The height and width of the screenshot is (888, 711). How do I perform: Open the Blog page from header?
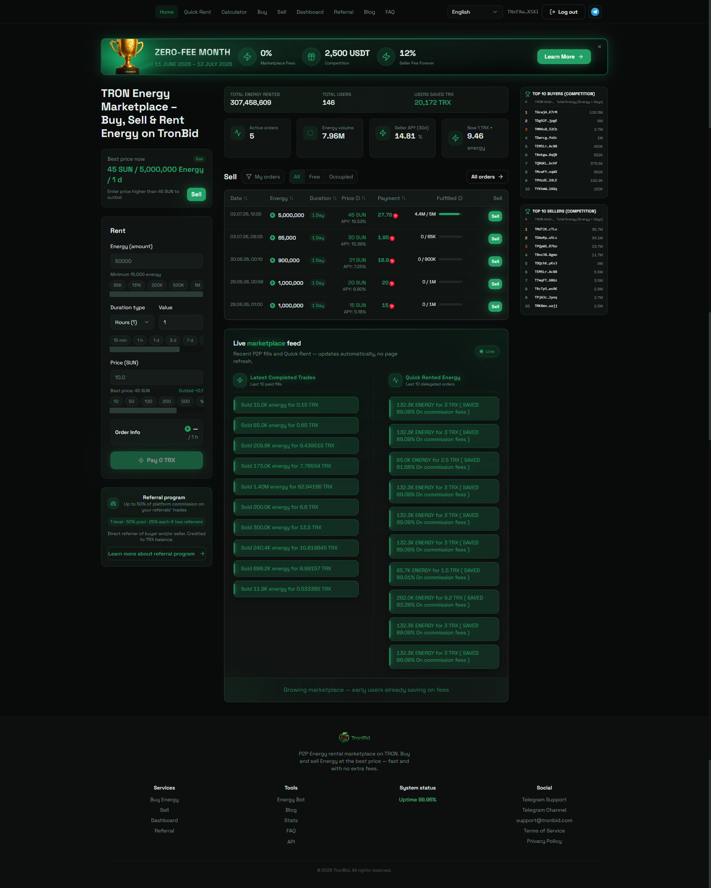(369, 12)
